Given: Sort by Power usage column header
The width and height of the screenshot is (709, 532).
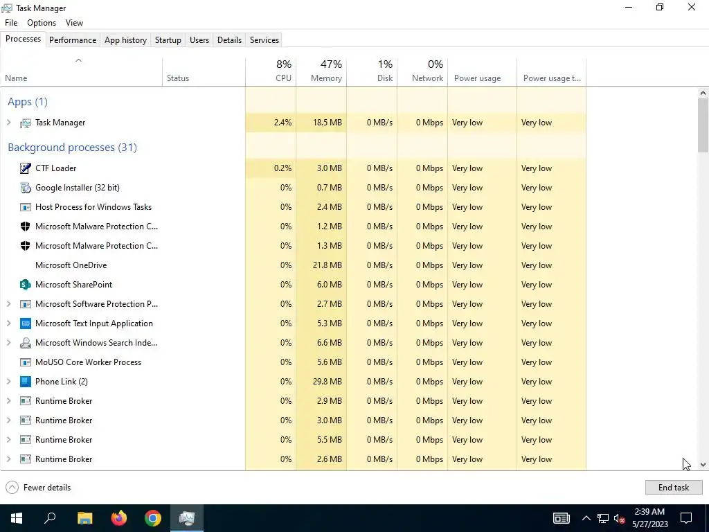Looking at the screenshot, I should pos(483,71).
